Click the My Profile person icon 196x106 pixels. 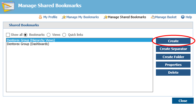tap(40, 17)
